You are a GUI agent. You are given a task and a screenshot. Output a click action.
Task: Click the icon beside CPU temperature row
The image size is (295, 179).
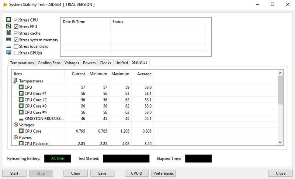tap(21, 87)
